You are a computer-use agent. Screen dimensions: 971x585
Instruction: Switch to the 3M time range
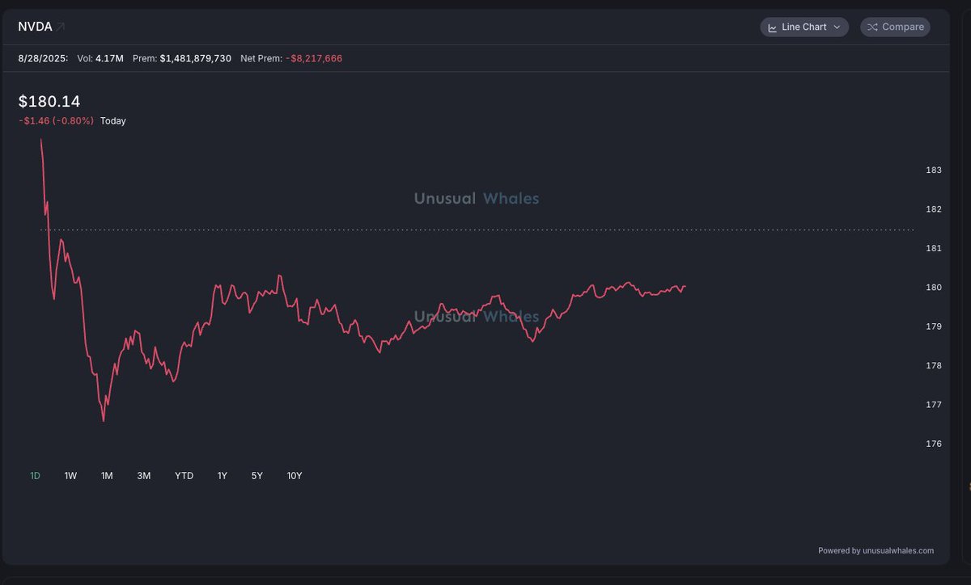(x=144, y=476)
